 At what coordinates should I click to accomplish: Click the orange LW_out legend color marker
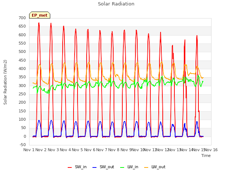[x=146, y=167]
